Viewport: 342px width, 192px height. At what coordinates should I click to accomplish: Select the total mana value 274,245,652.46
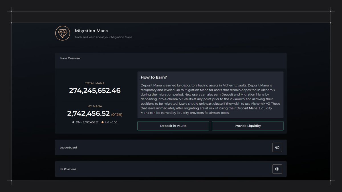95,90
